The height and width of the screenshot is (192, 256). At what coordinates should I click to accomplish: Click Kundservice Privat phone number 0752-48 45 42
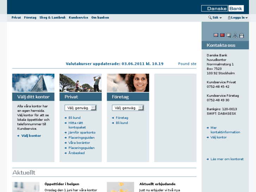tap(218, 87)
